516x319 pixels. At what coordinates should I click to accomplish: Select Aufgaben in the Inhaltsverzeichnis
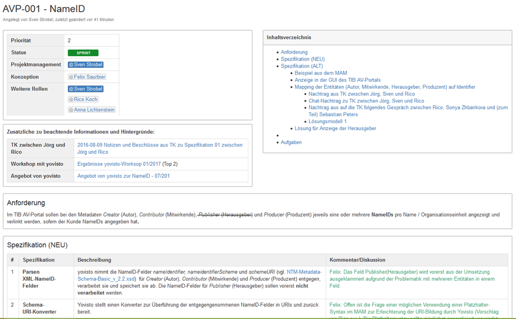[x=291, y=141]
